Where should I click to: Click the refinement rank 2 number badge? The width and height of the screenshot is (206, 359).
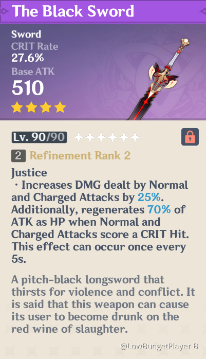[18, 156]
